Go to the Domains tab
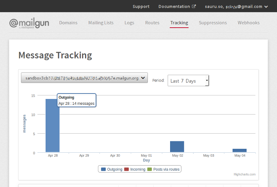The image size is (277, 187). coord(68,23)
